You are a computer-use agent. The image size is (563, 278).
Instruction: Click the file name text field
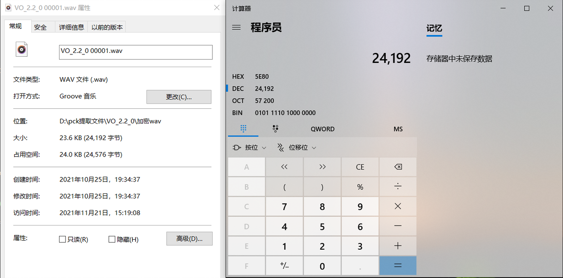(x=136, y=52)
